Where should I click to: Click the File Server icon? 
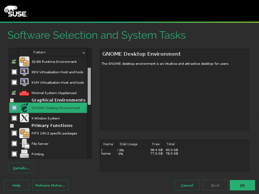pyautogui.click(x=24, y=144)
